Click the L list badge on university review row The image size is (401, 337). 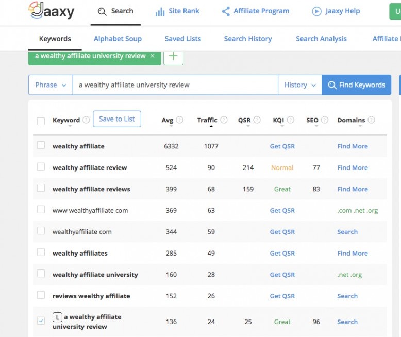(57, 317)
